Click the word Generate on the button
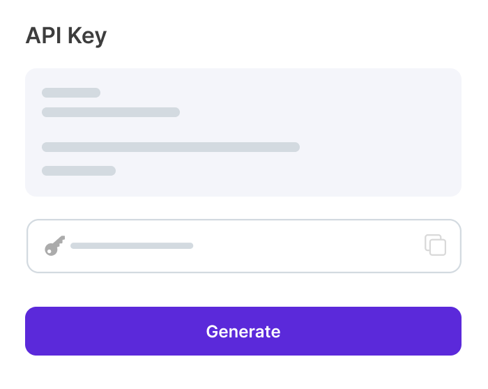The width and height of the screenshot is (488, 389). pos(243,331)
